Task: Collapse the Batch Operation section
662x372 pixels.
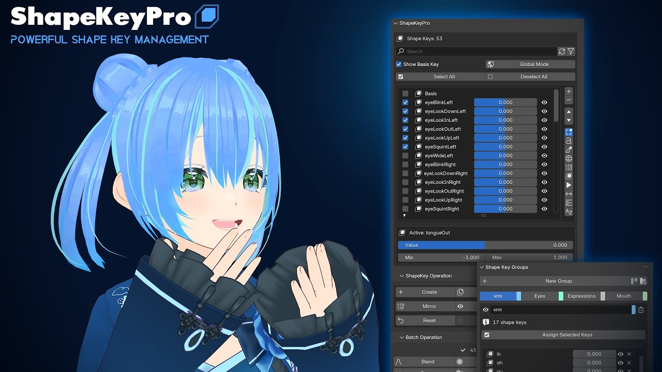Action: pos(402,337)
